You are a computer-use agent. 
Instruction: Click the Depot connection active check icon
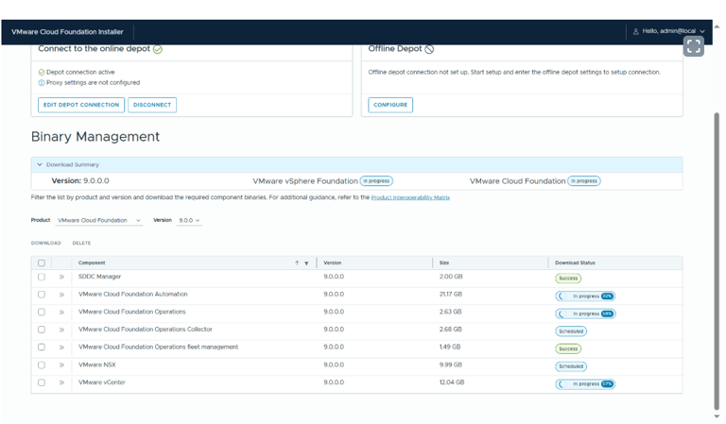pos(42,72)
